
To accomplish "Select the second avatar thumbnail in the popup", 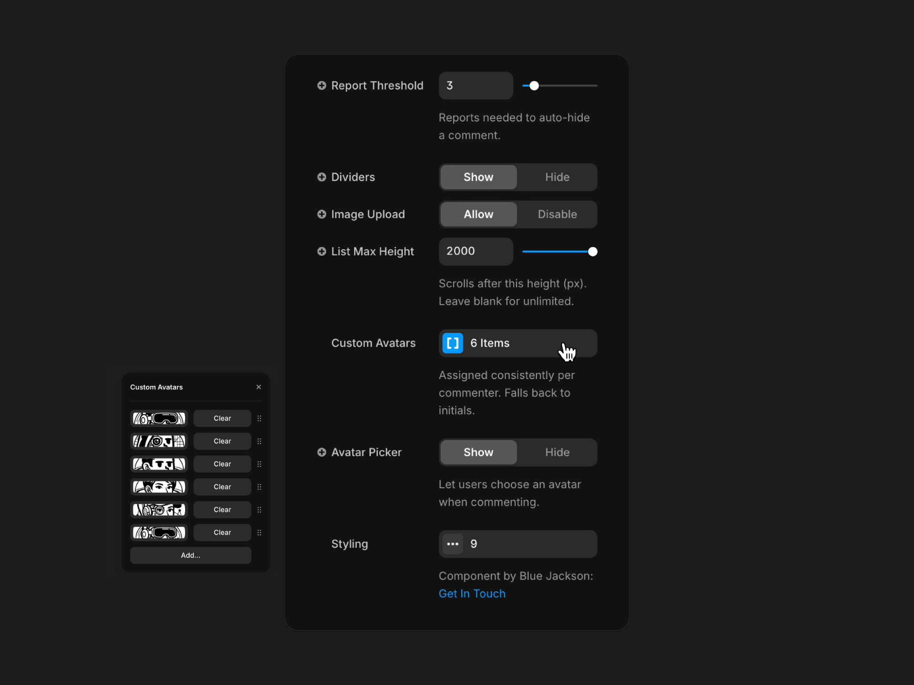I will click(159, 441).
